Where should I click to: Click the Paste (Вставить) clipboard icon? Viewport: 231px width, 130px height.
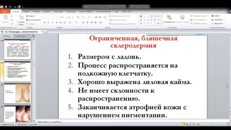(6, 17)
